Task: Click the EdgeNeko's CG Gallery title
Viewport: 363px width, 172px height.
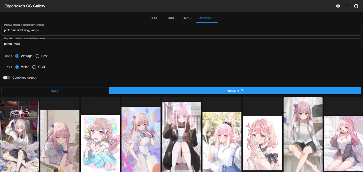Action: tap(25, 6)
